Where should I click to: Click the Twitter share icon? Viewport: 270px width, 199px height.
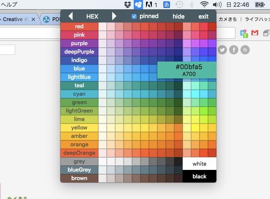pyautogui.click(x=222, y=50)
